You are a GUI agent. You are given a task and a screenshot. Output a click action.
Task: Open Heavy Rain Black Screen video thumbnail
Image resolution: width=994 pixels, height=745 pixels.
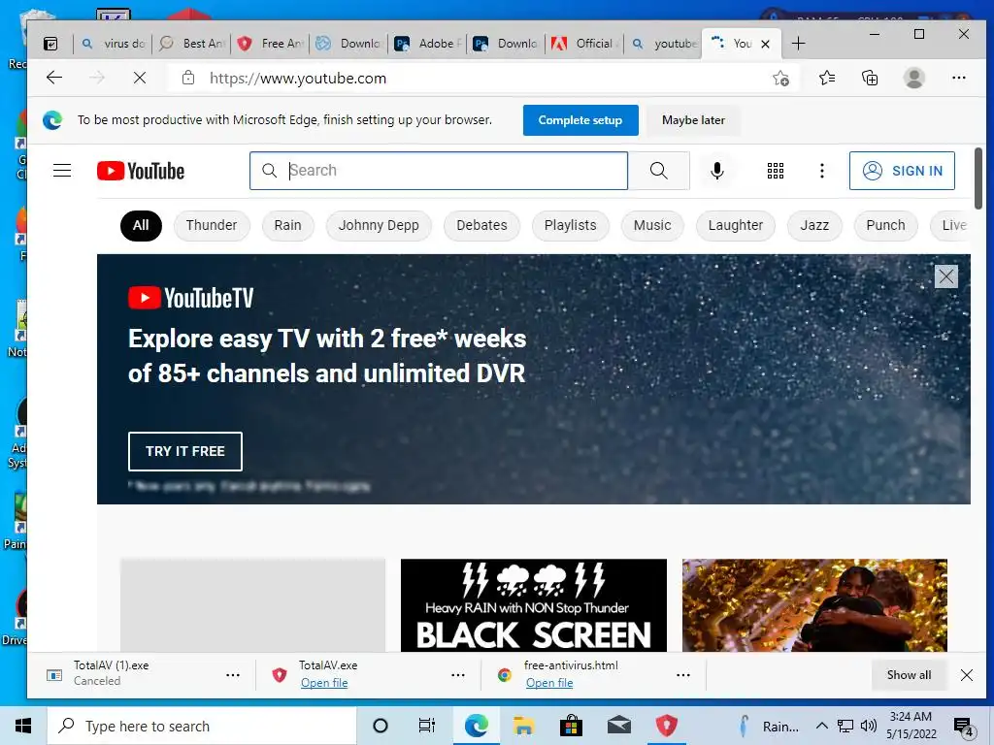[534, 605]
